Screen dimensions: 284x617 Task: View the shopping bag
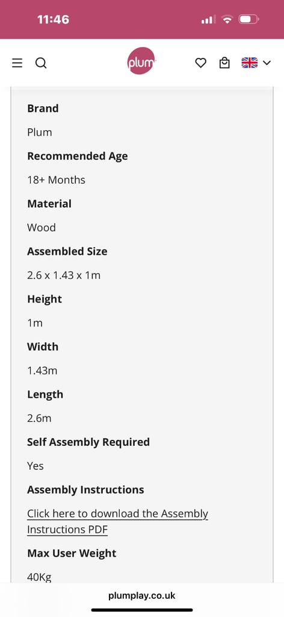(x=224, y=63)
